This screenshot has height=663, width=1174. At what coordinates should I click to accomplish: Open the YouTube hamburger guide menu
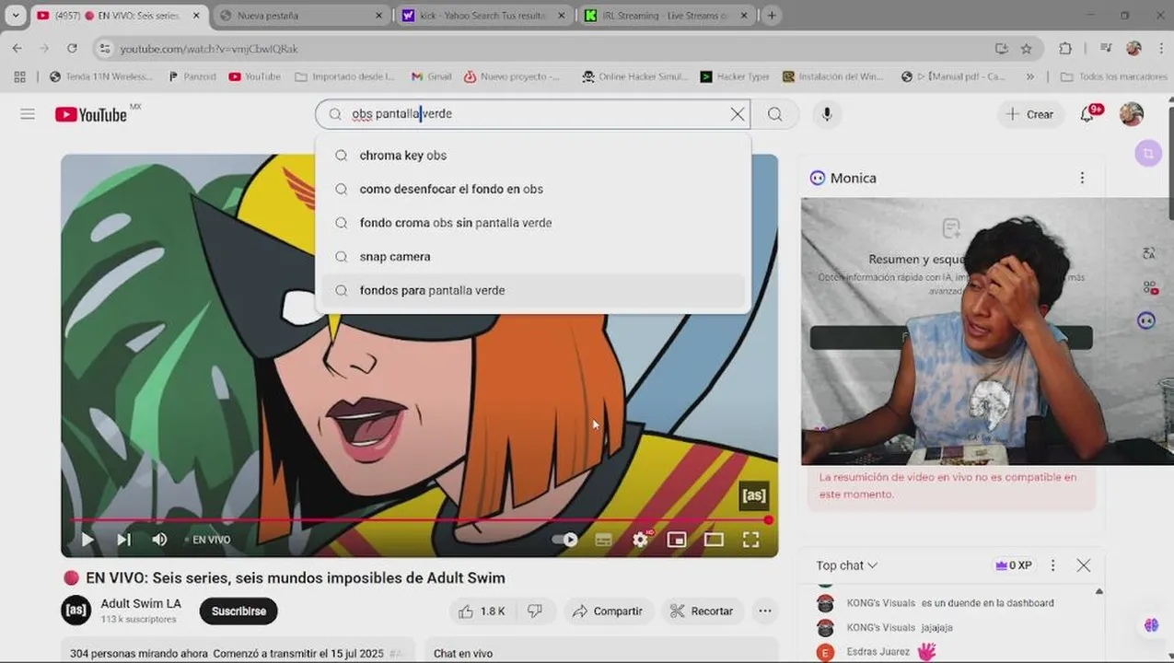28,114
